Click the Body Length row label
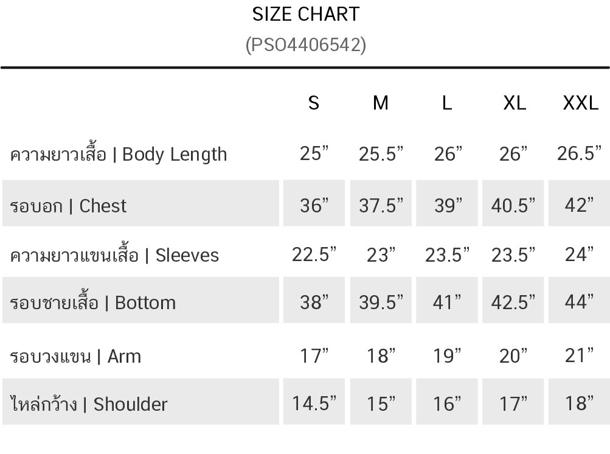The width and height of the screenshot is (610, 454). coord(119,155)
